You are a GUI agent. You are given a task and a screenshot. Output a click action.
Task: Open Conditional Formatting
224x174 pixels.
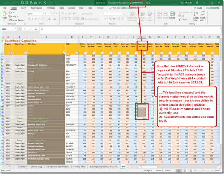(x=132, y=16)
